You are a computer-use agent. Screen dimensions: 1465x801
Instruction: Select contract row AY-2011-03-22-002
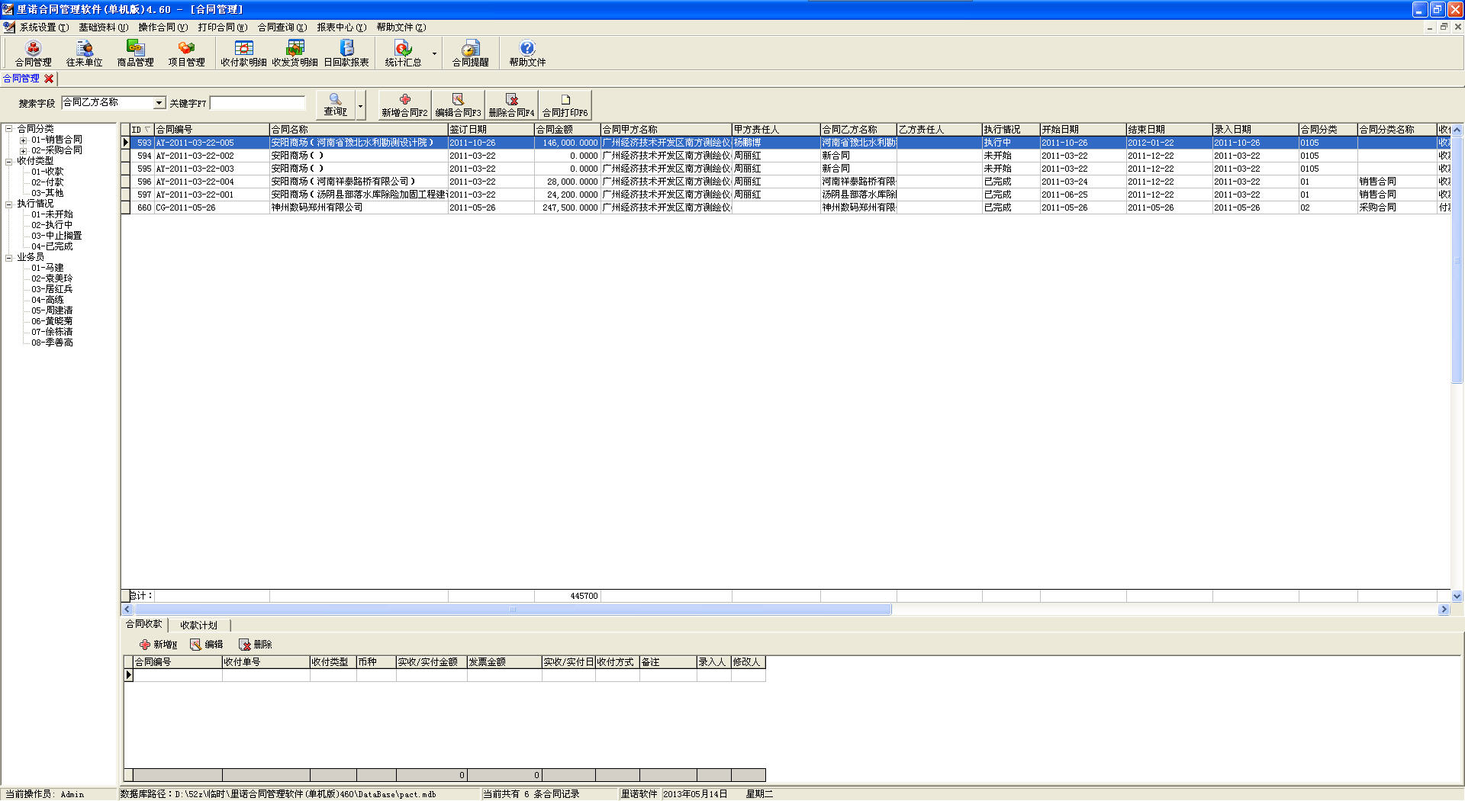786,156
